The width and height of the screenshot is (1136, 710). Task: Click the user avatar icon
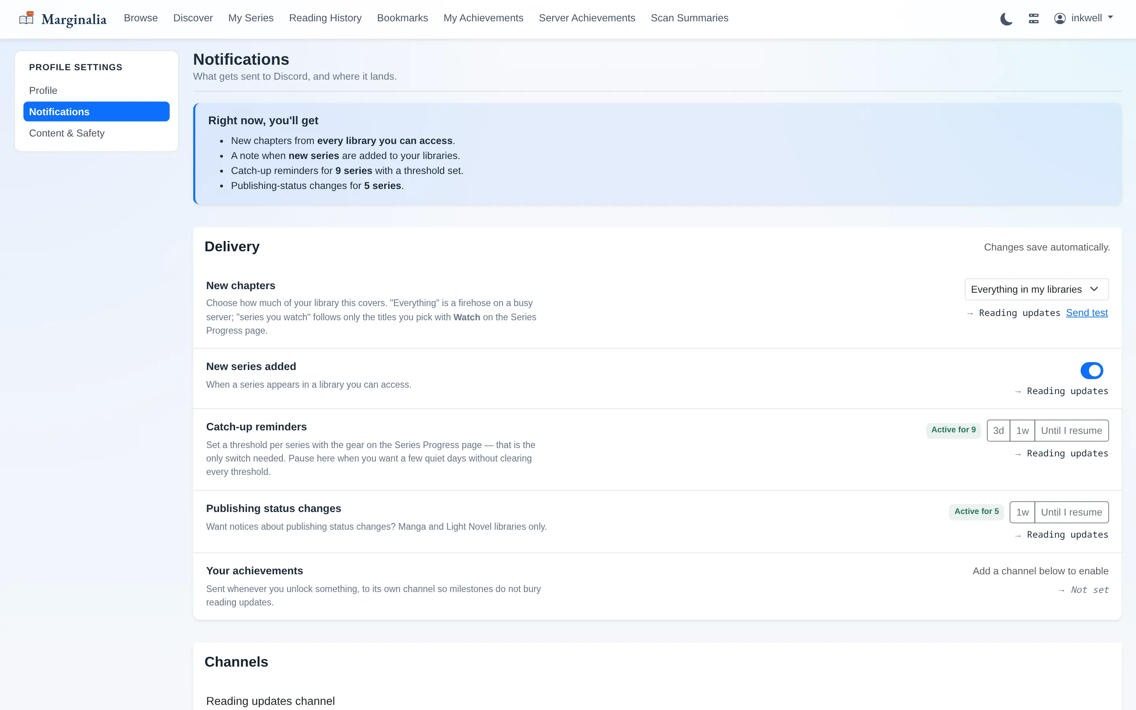(x=1060, y=18)
